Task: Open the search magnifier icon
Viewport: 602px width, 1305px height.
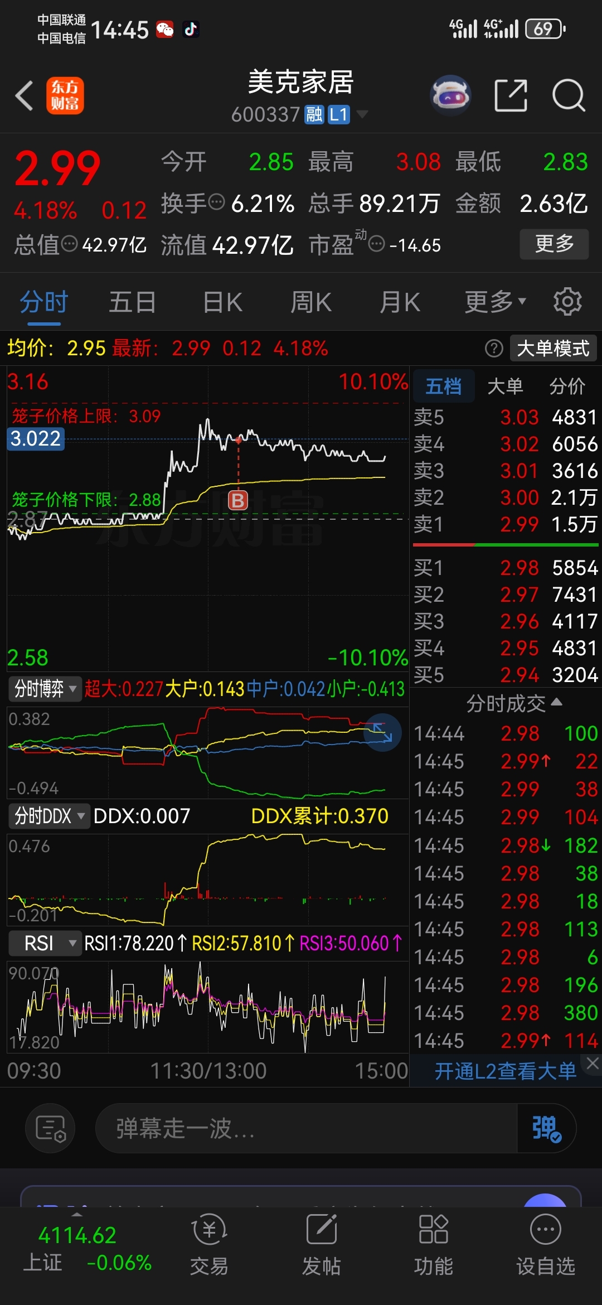Action: [x=569, y=95]
